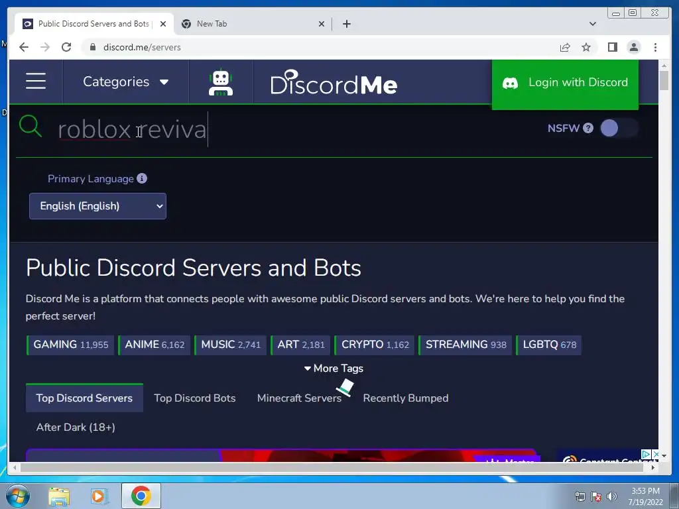Open the ART 2,181 tag

click(300, 345)
